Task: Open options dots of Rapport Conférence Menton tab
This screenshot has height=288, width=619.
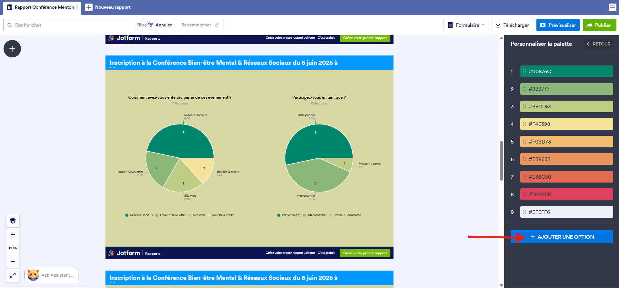Action: pyautogui.click(x=77, y=7)
